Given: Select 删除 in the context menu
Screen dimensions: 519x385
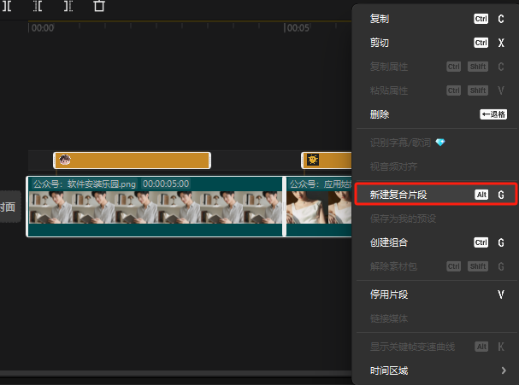Looking at the screenshot, I should click(380, 114).
